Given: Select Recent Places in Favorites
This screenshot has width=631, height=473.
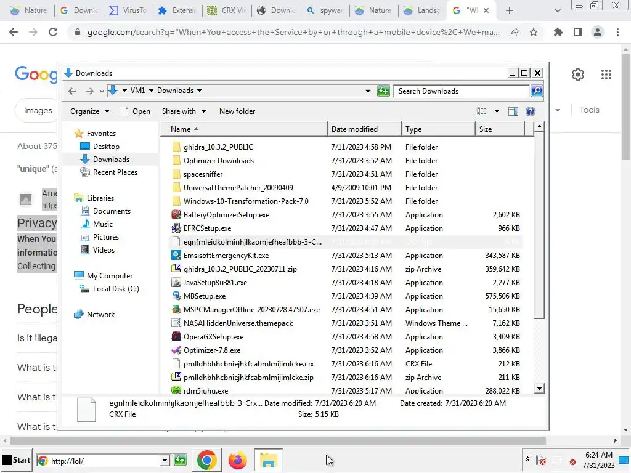Looking at the screenshot, I should [109, 172].
